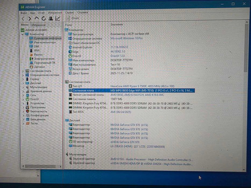Open the Отчет menu in menu bar
Image resolution: width=251 pixels, height=188 pixels.
pyautogui.click(x=41, y=13)
